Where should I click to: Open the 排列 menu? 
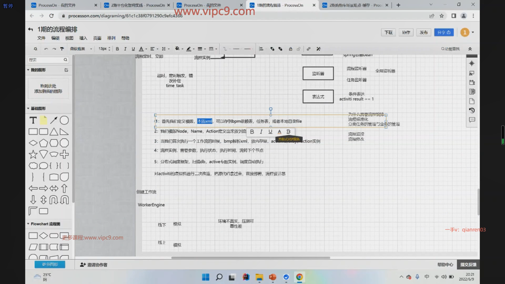[x=111, y=38]
